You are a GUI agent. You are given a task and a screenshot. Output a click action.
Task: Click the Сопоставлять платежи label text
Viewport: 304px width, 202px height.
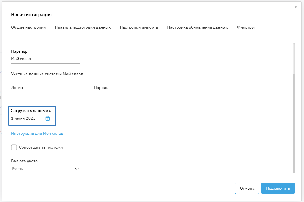[x=41, y=148]
